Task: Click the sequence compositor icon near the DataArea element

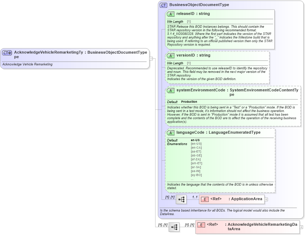Action: click(174, 226)
